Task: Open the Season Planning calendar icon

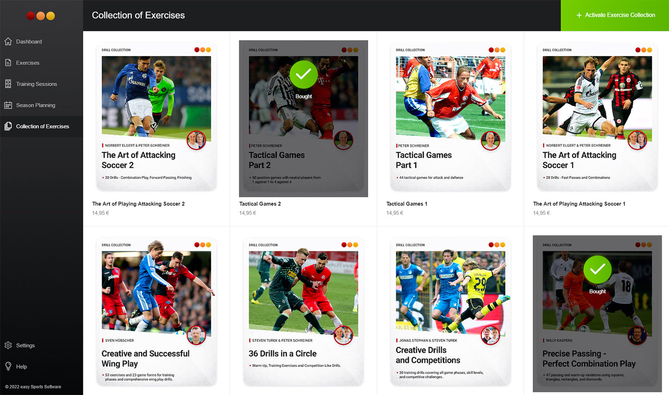Action: pyautogui.click(x=8, y=105)
